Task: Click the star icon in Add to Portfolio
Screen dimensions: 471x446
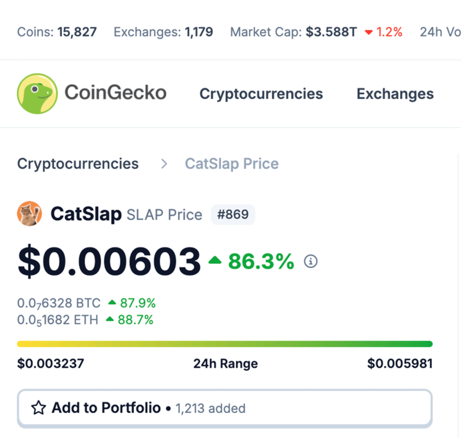Action: pos(38,408)
